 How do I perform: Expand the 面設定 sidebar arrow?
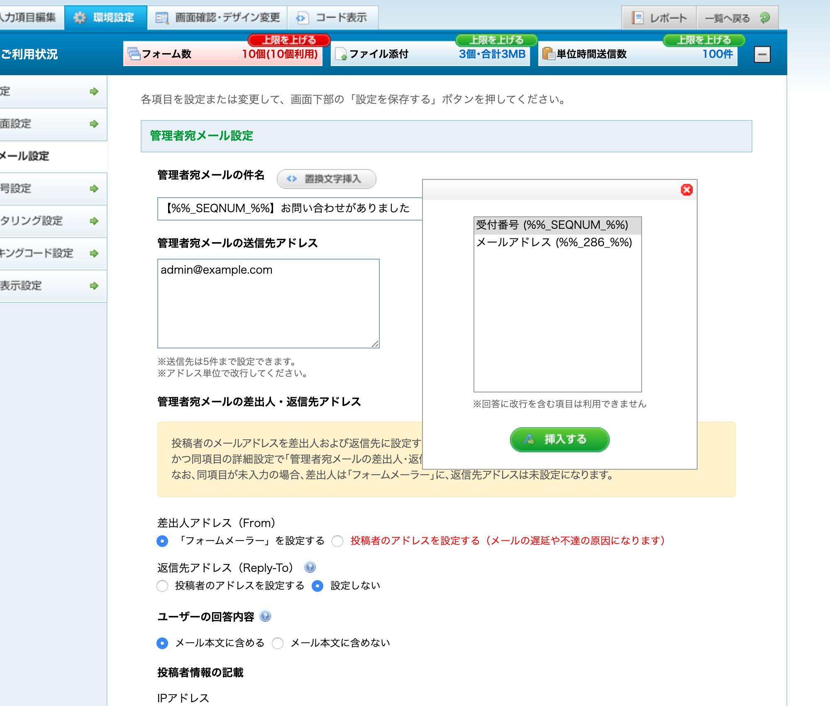[94, 124]
